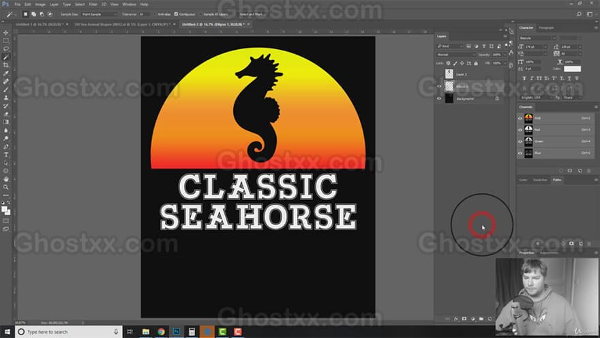The image size is (600, 338).
Task: Select the Rectangular Marquee tool
Action: (x=5, y=40)
